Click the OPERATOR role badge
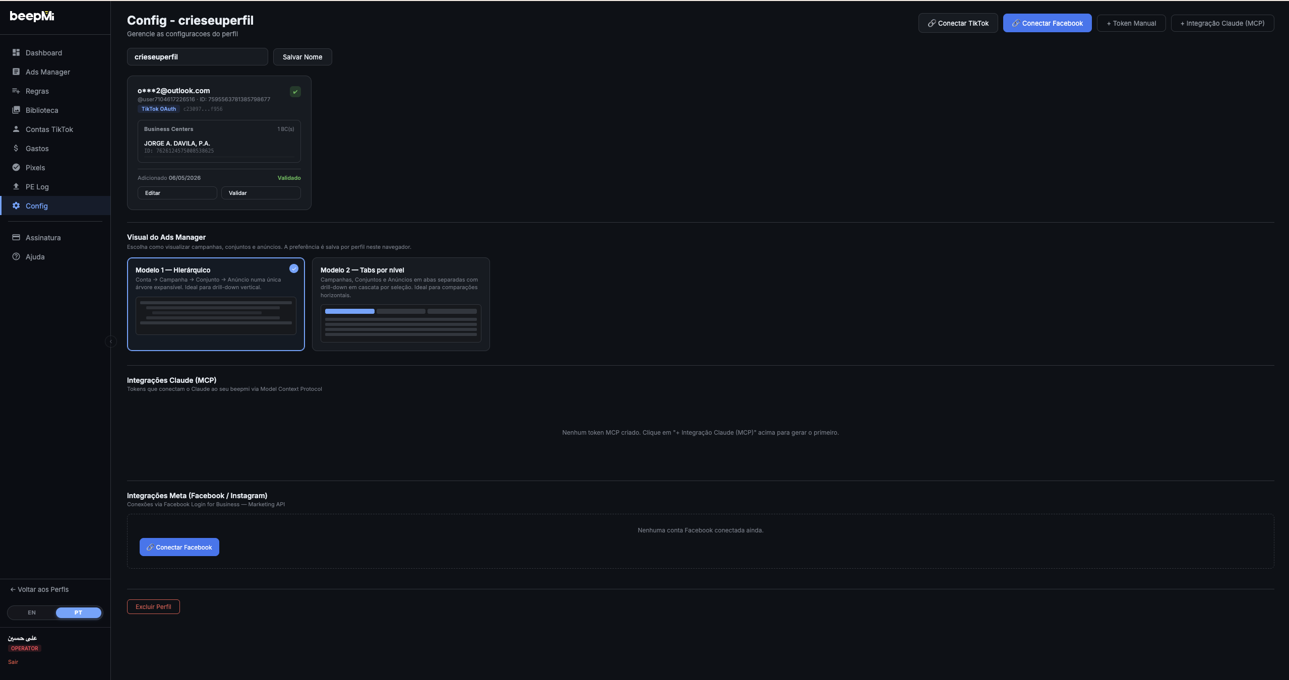This screenshot has height=680, width=1289. pyautogui.click(x=25, y=648)
